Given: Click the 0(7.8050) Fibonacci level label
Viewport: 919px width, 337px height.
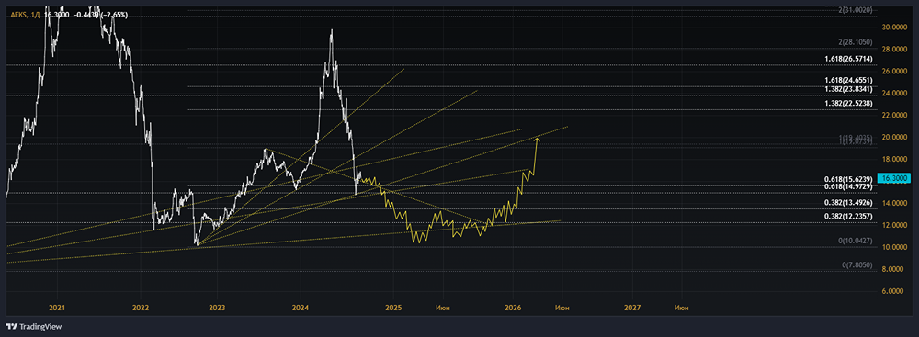Looking at the screenshot, I should (x=857, y=265).
